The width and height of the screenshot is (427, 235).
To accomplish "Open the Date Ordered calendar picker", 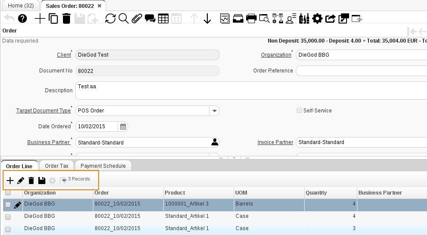I will click(x=123, y=127).
